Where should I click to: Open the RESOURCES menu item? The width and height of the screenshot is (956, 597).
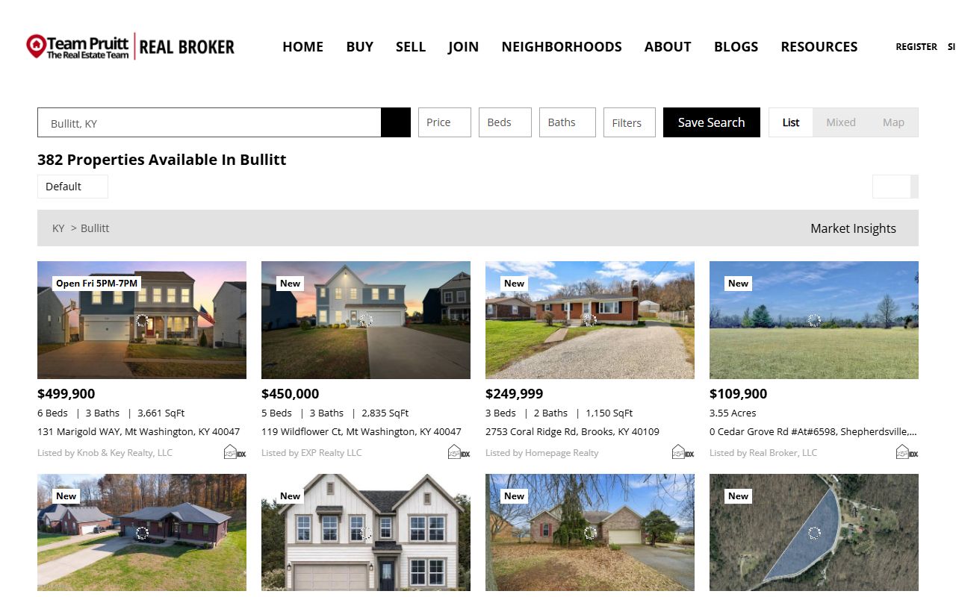[x=819, y=46]
